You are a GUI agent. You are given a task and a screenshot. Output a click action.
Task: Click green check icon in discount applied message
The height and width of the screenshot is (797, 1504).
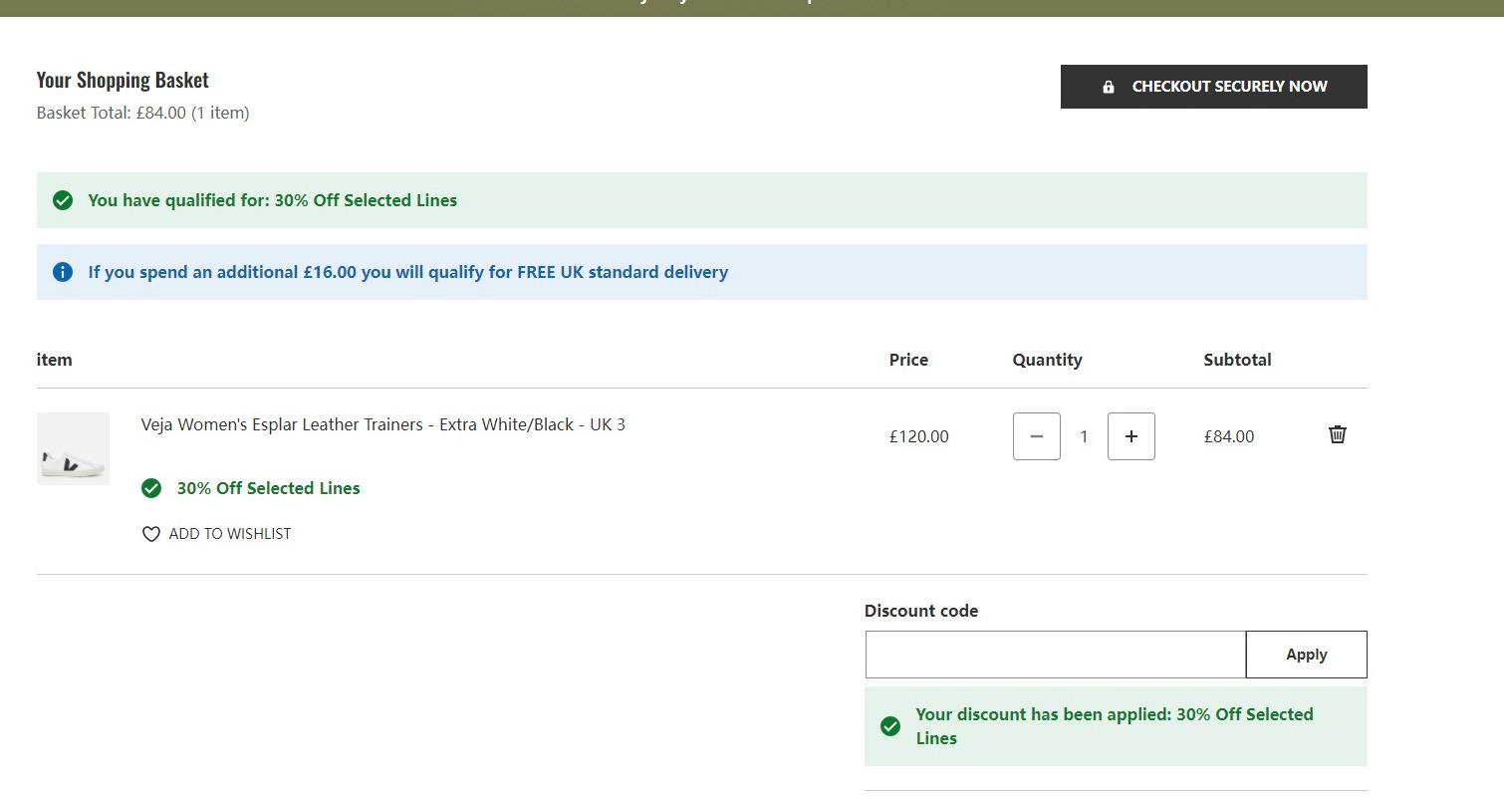(890, 726)
